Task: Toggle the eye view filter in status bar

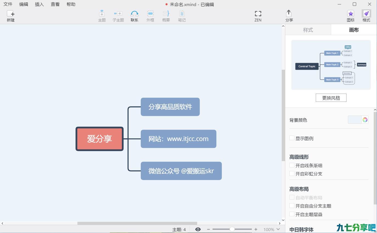Action: click(198, 229)
